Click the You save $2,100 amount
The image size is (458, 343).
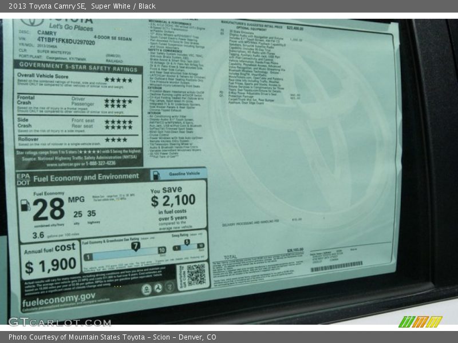pos(173,201)
